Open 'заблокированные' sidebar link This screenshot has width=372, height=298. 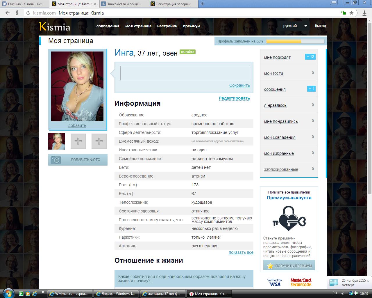[281, 169]
